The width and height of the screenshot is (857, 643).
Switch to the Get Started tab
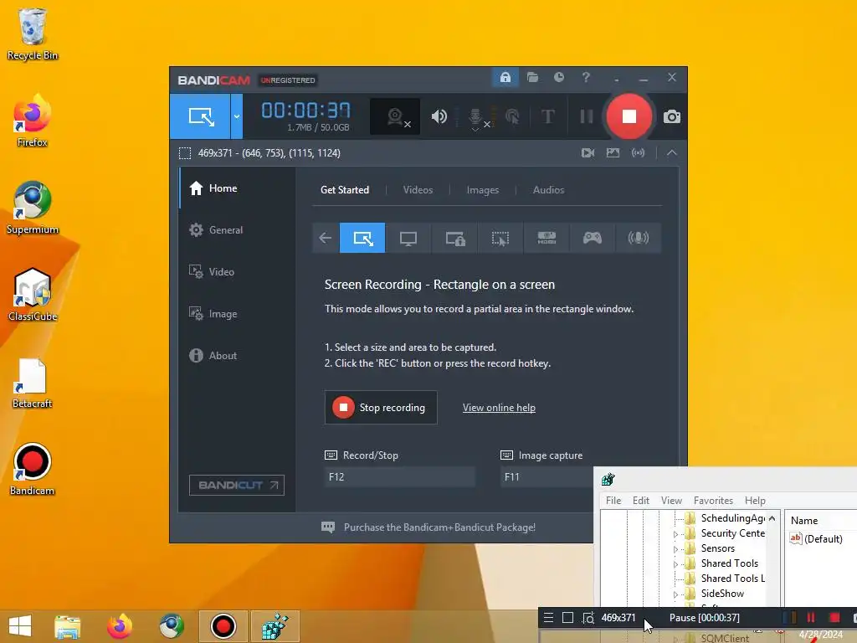(344, 190)
